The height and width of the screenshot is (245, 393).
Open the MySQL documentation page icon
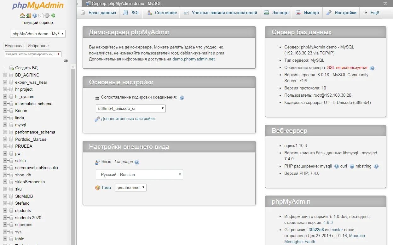click(41, 15)
